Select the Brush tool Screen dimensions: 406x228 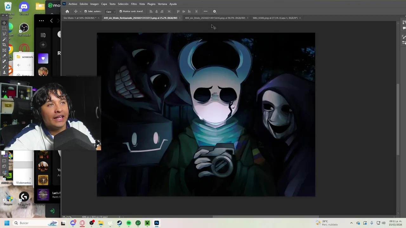[x=4, y=67]
